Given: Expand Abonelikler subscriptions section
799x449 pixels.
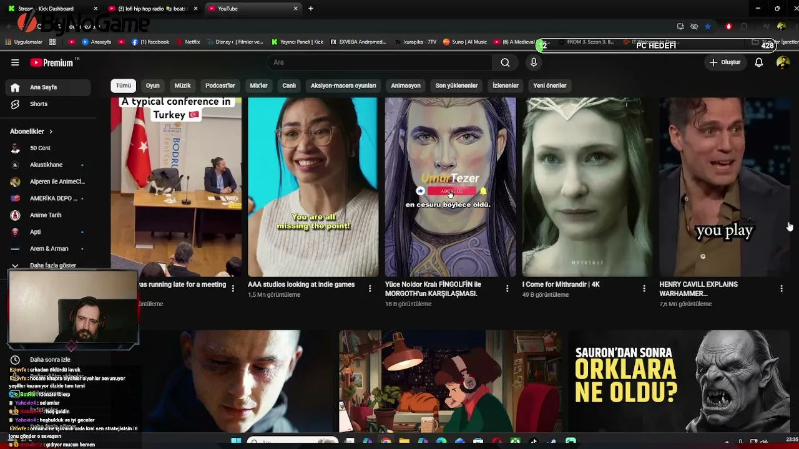Looking at the screenshot, I should tap(31, 132).
